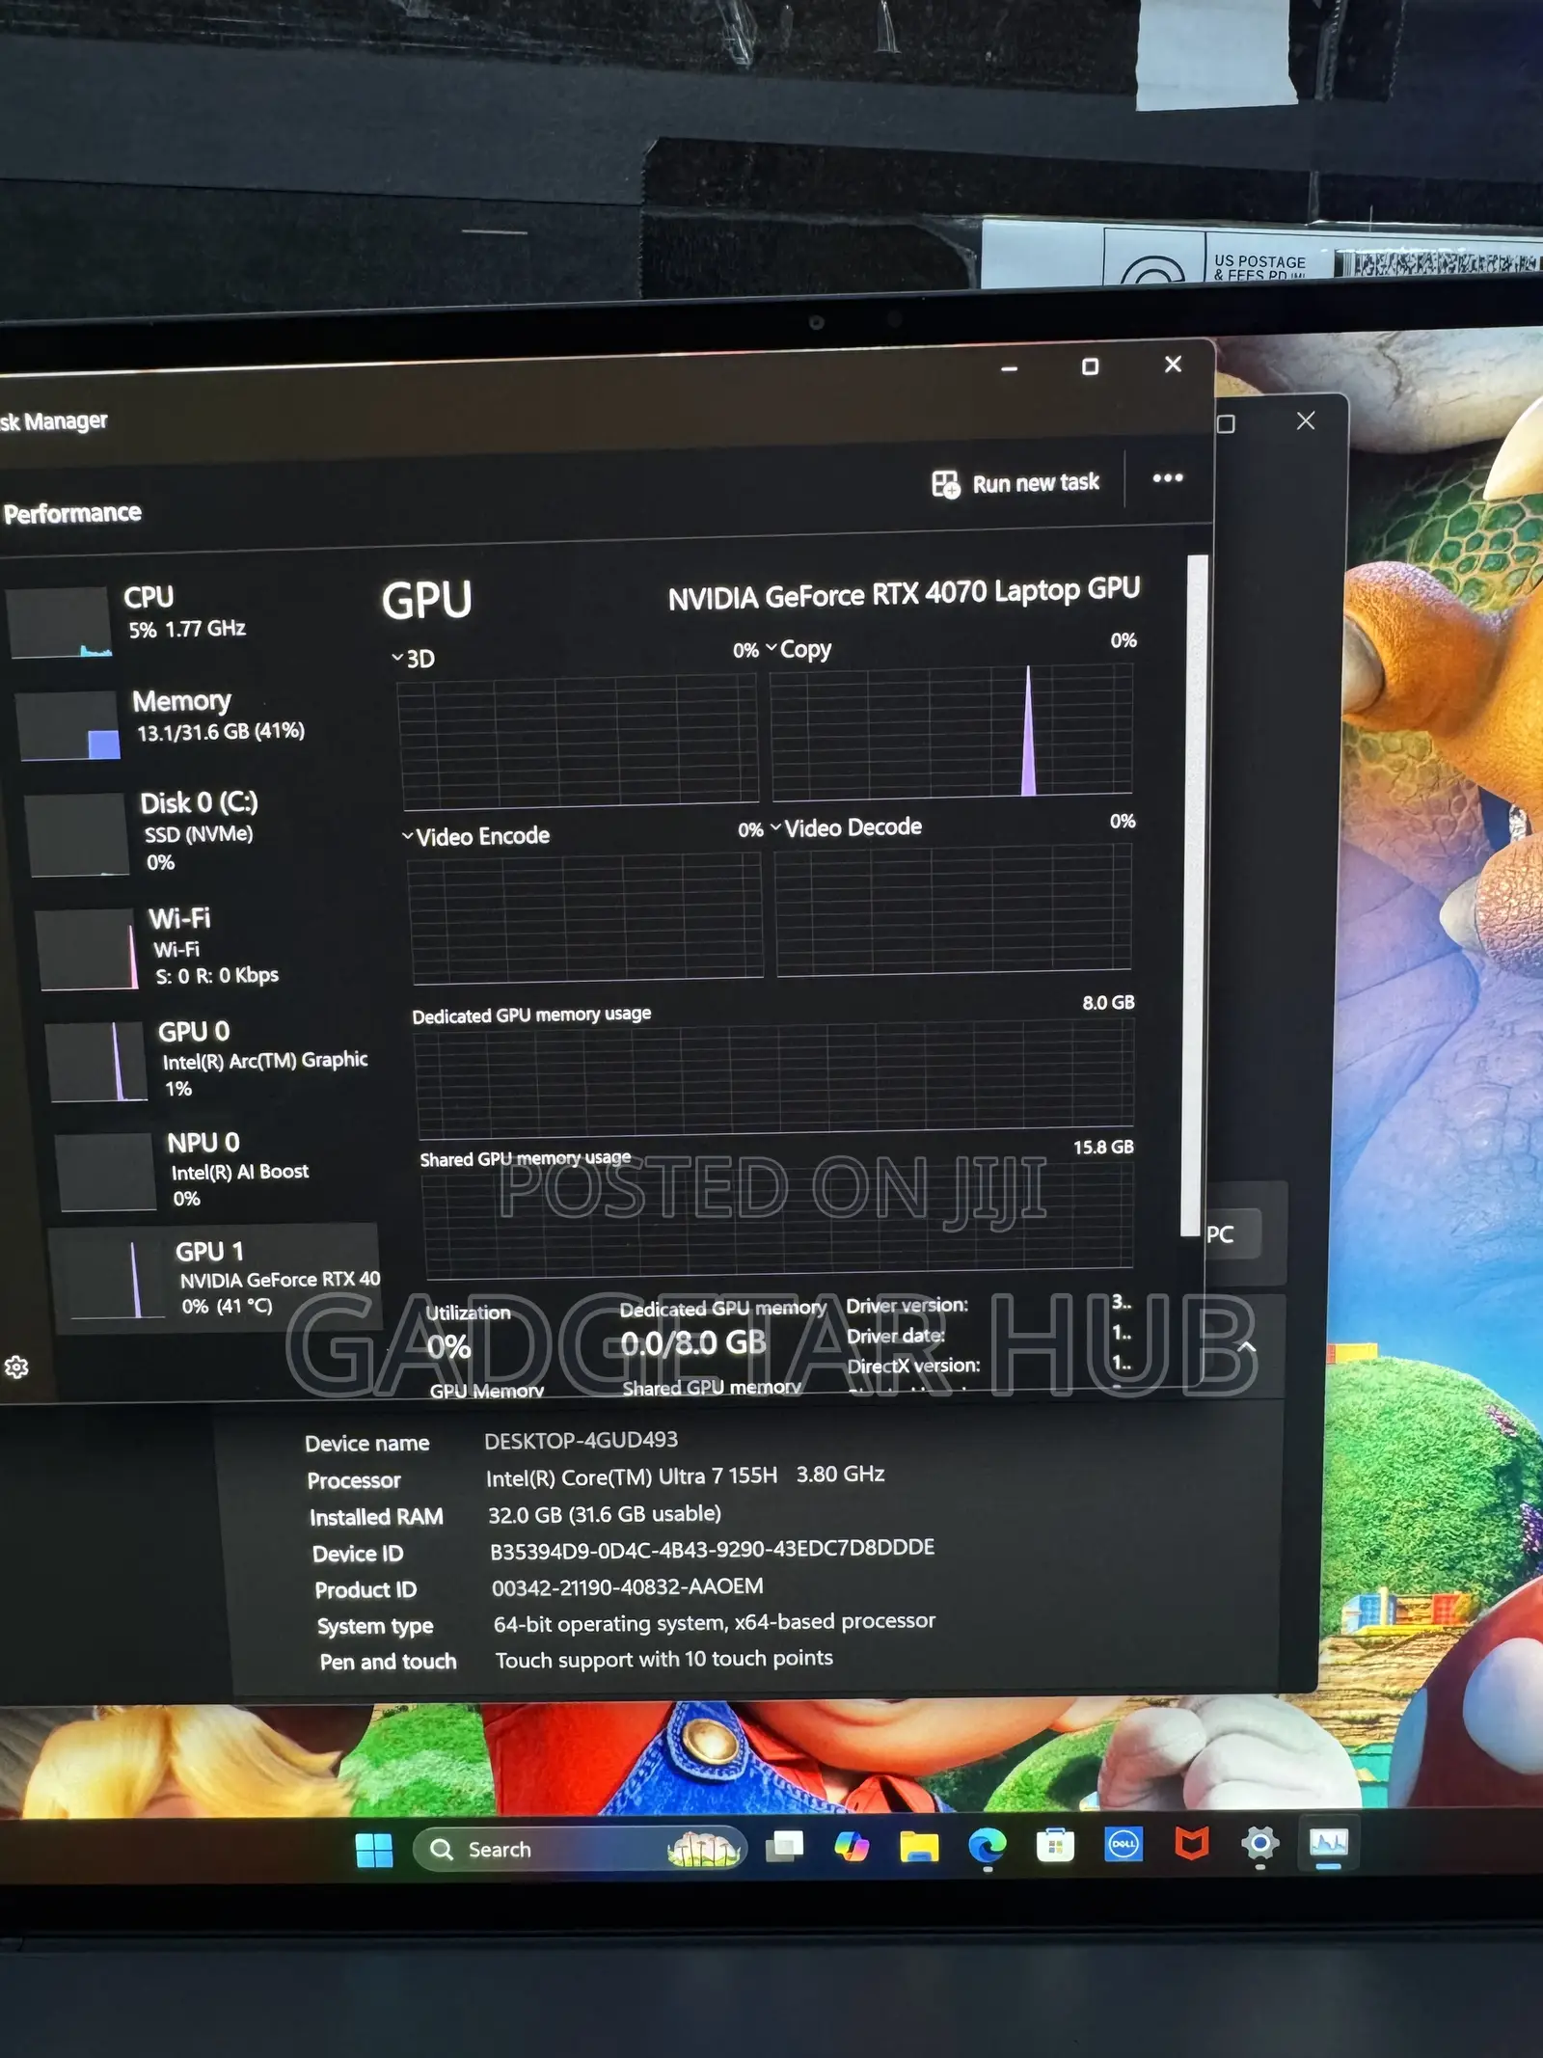Screen dimensions: 1543x2058
Task: Click the Device name value DESKTOP-4GUD493
Action: pos(581,1440)
